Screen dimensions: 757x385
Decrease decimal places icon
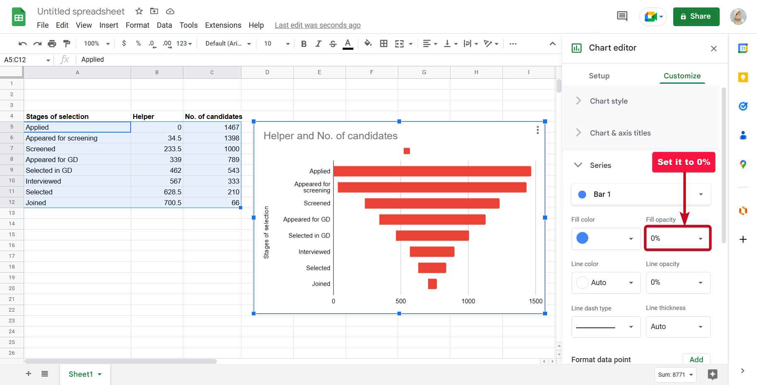tap(152, 44)
